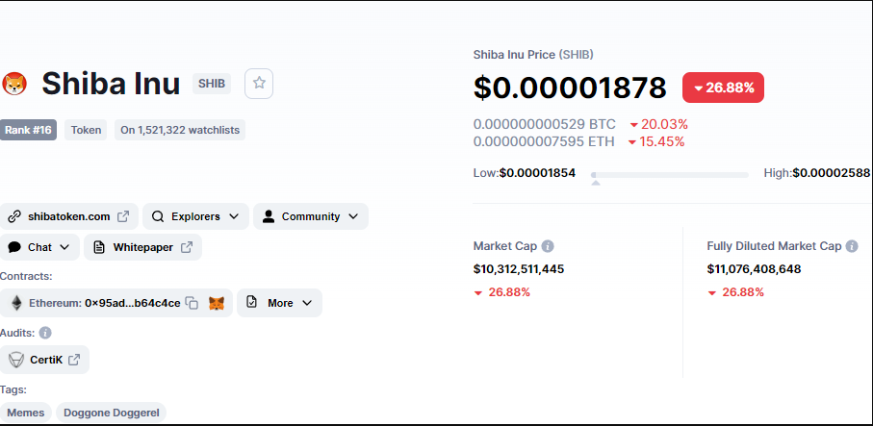This screenshot has width=873, height=426.
Task: Click the Rank #16 badge
Action: 29,130
